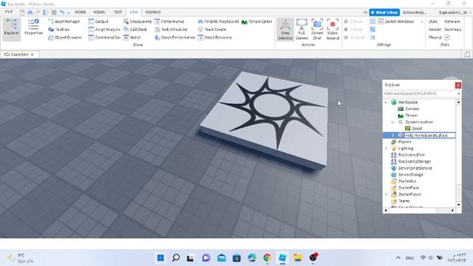The image size is (473, 266).
Task: Open the Terrain Editor
Action: click(256, 21)
